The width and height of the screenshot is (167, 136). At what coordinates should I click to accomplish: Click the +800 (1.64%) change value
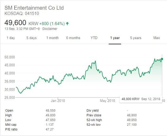pyautogui.click(x=52, y=24)
